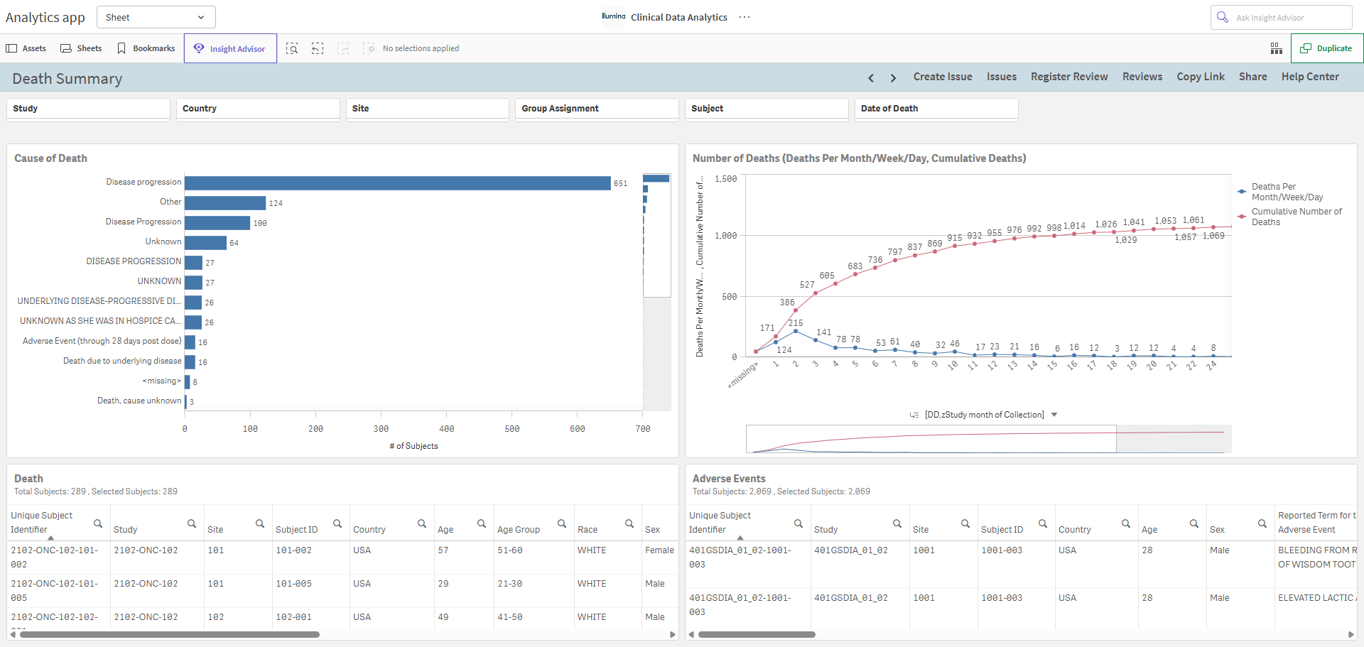Select the Unknown bar with 64 subjects
The image size is (1364, 647).
pos(205,242)
